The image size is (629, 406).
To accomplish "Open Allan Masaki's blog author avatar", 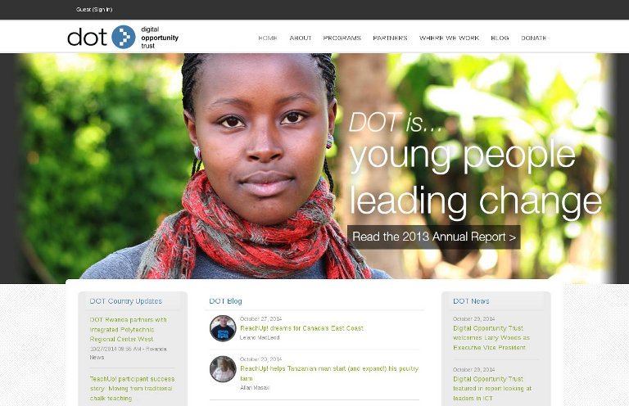I will click(223, 369).
